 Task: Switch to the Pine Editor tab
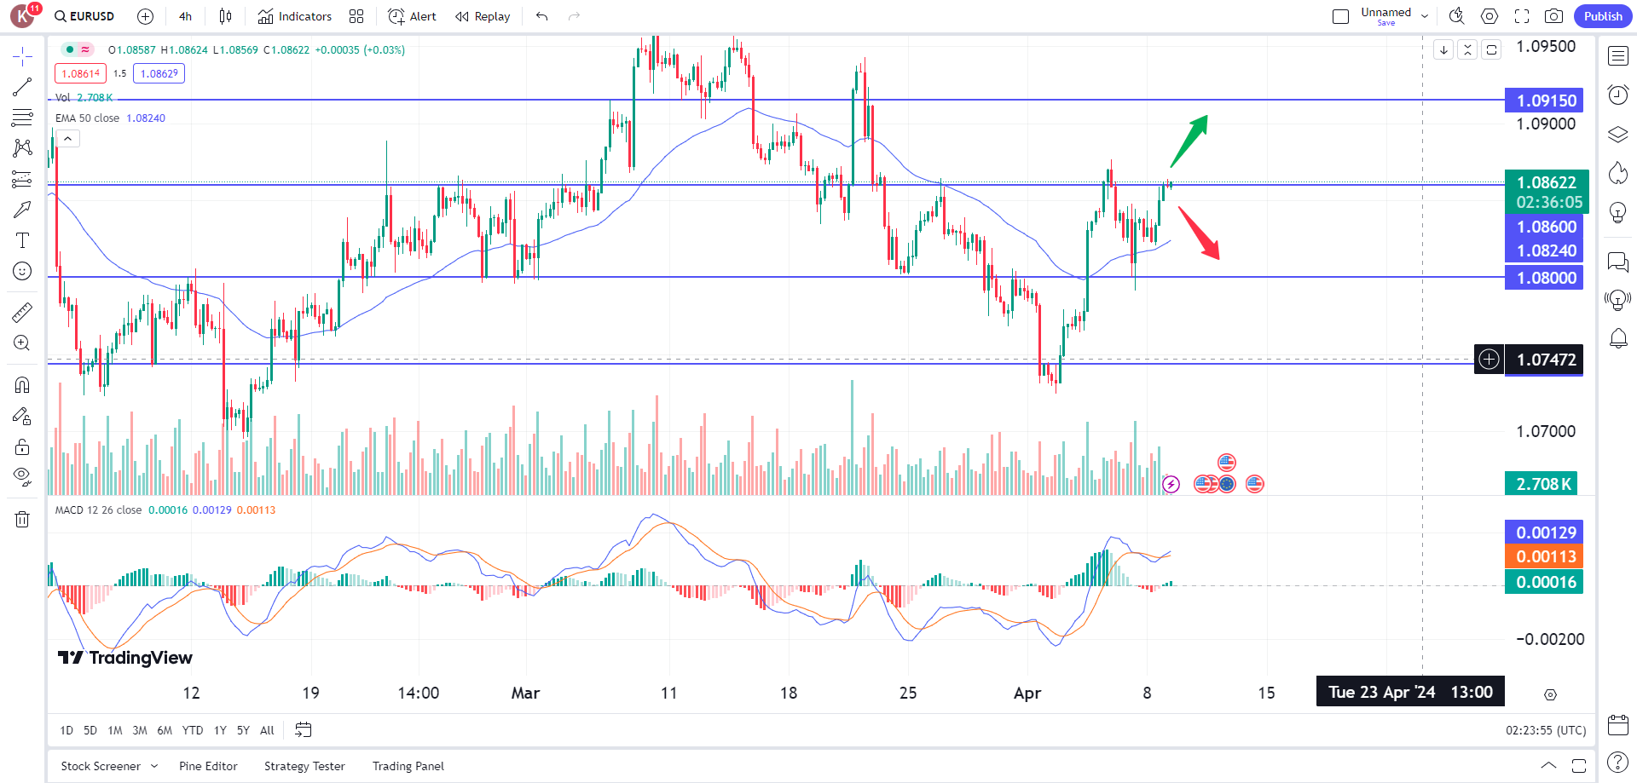pos(208,765)
